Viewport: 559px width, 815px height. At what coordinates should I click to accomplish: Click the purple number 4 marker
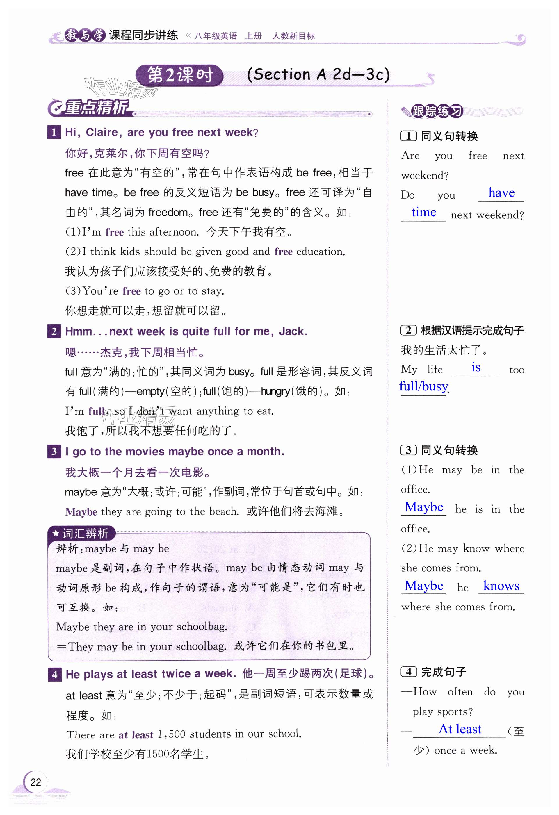pos(54,674)
